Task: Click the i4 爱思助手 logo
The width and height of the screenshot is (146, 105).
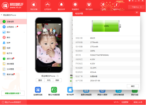Action: pos(13,6)
